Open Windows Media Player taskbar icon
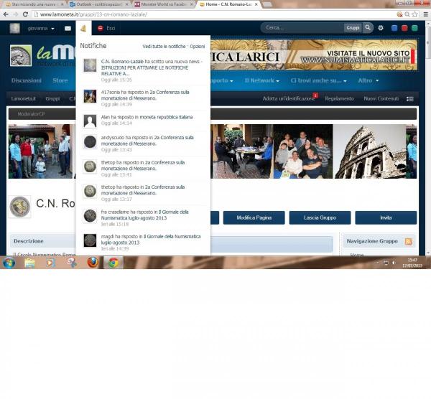 coord(50,263)
